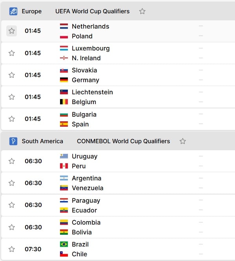235x261 pixels.
Task: Open the UEFA World Cup Qualifiers link
Action: point(92,11)
